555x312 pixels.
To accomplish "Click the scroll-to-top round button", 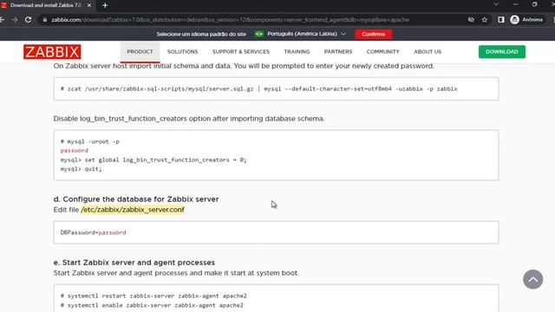I will (532, 279).
